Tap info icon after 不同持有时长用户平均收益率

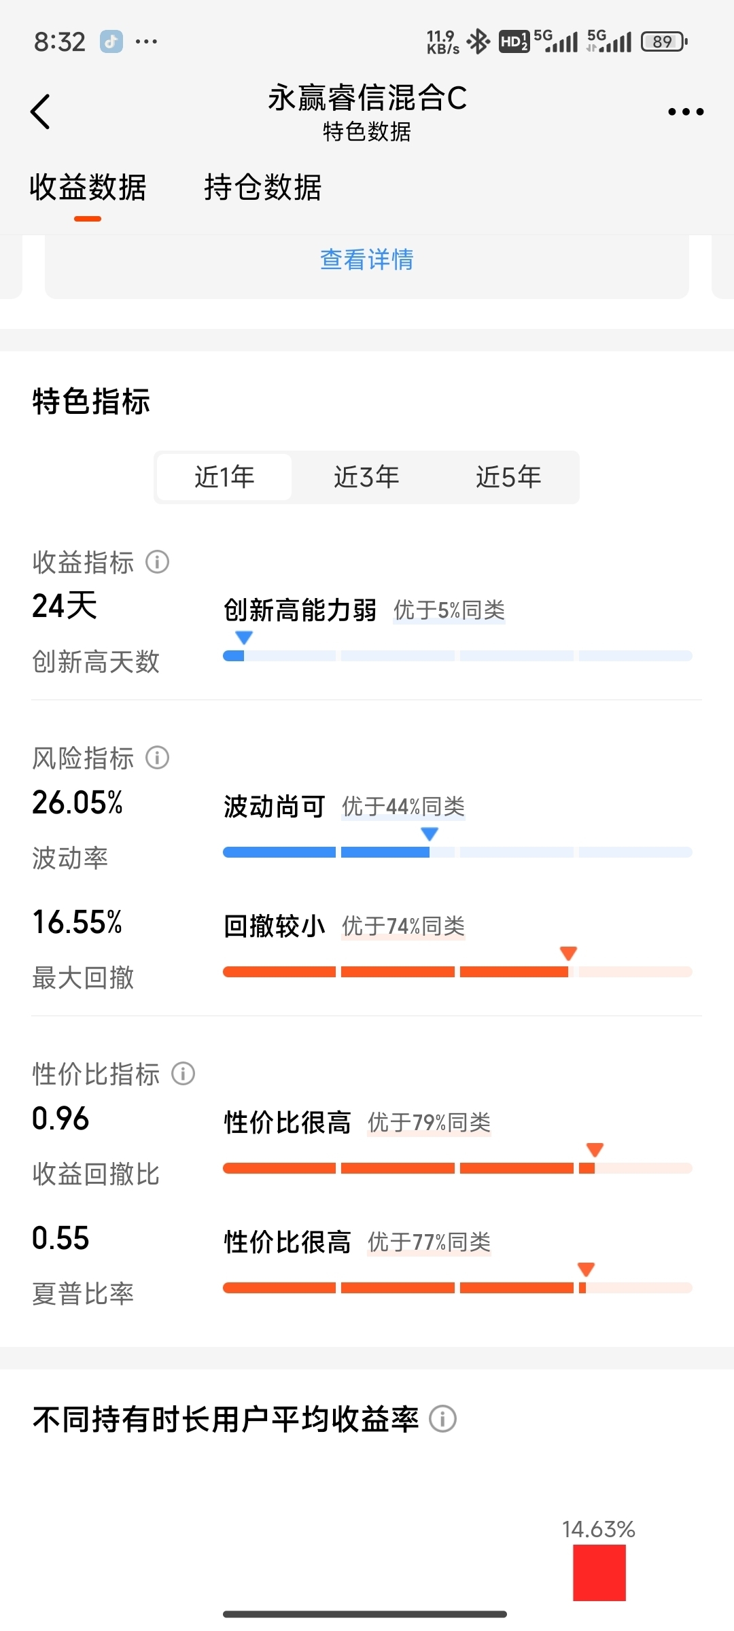(x=442, y=1419)
